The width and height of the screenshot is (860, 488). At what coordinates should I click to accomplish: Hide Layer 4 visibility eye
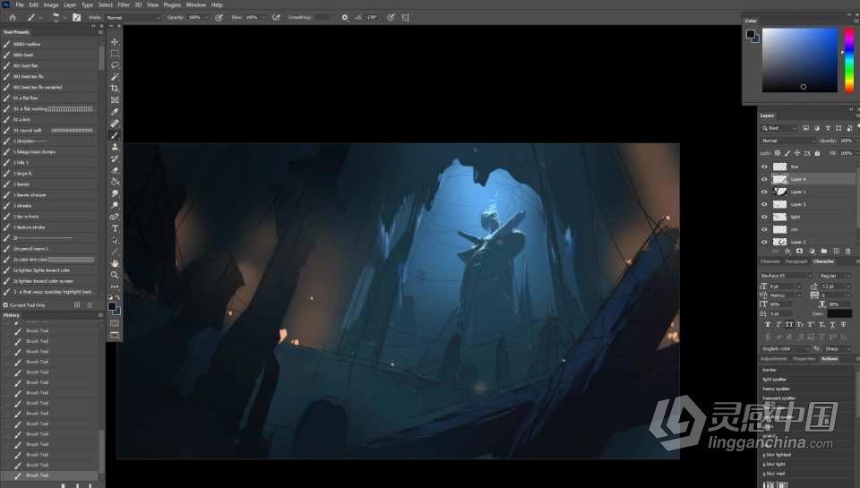click(x=764, y=179)
